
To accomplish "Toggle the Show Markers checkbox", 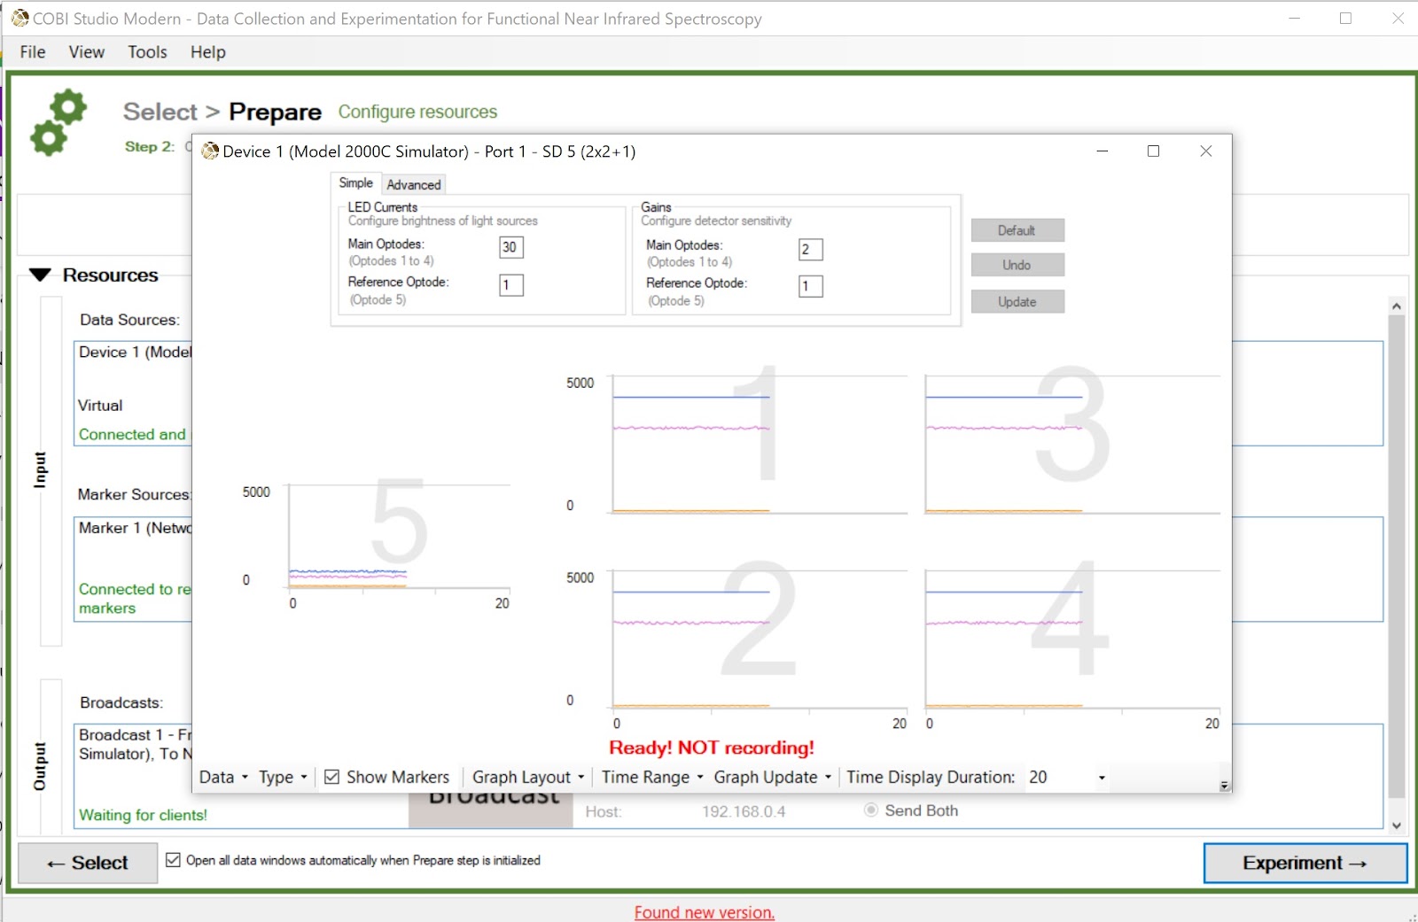I will [x=332, y=777].
